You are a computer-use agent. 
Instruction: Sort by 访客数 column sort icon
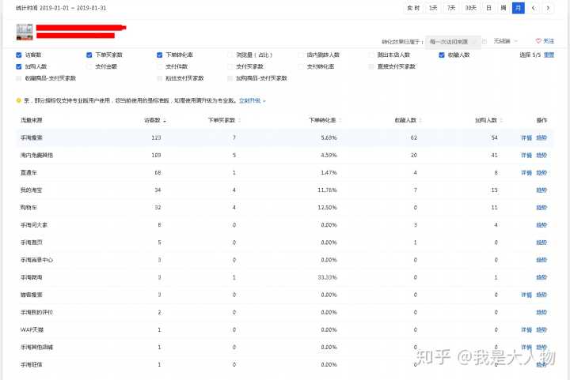point(165,120)
